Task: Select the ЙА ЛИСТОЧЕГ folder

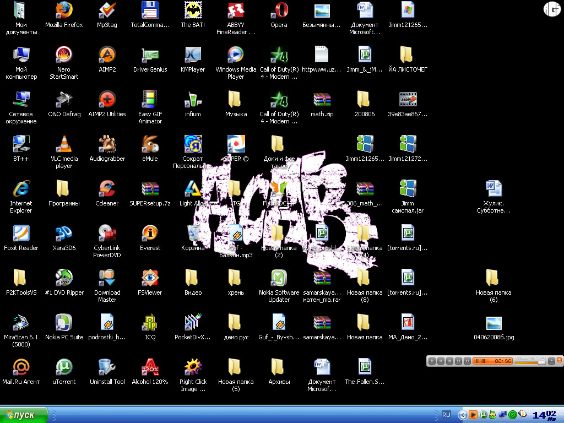Action: (408, 59)
